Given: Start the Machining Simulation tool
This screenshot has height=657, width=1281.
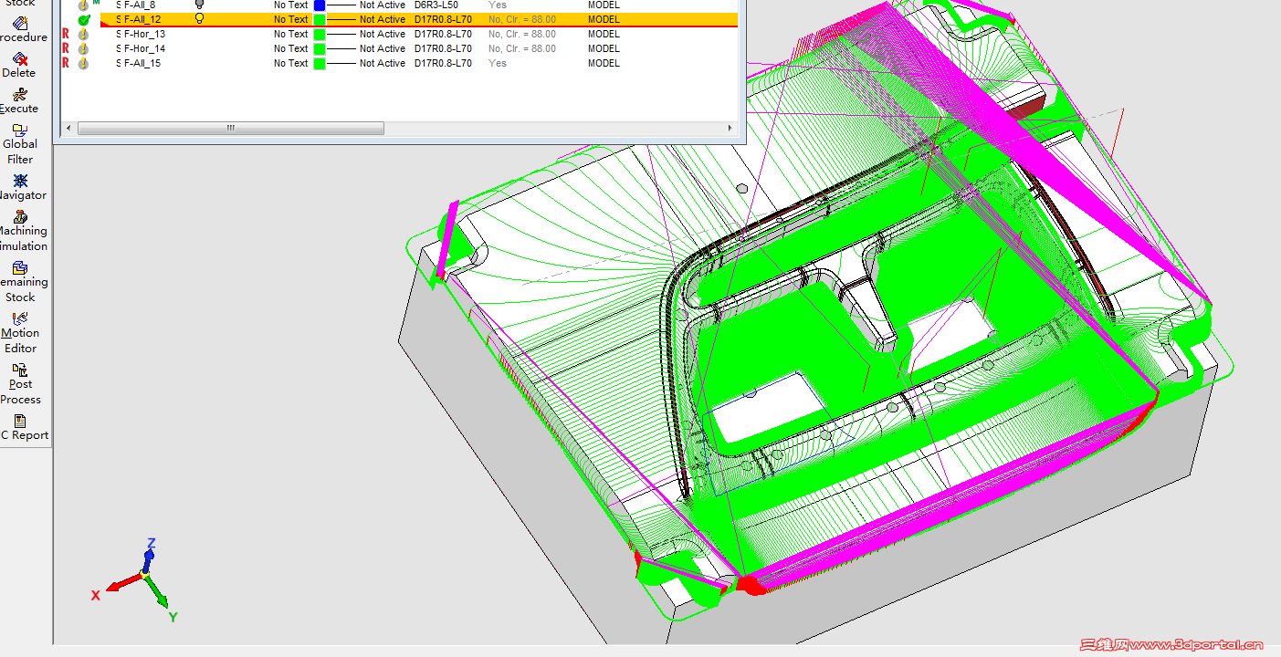Looking at the screenshot, I should click(20, 231).
